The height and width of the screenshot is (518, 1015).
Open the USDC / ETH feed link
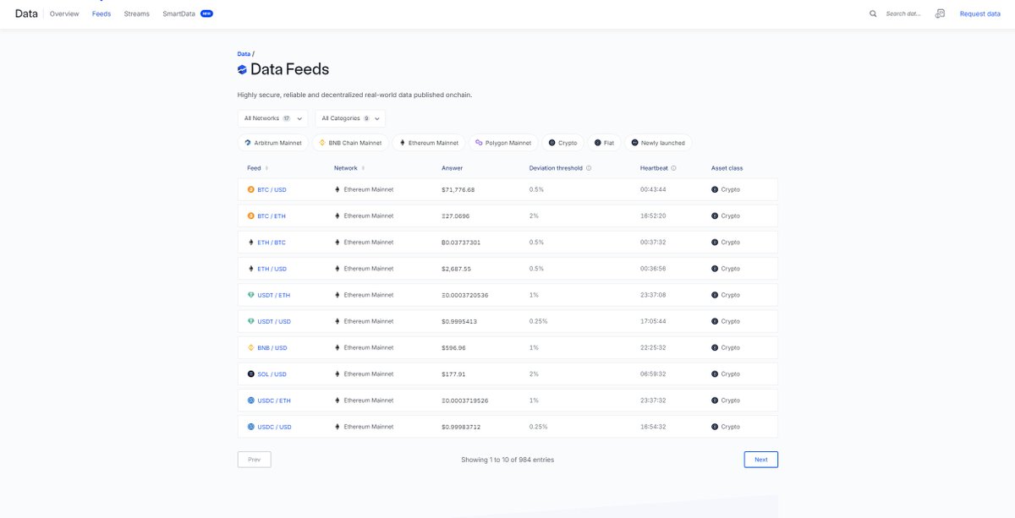[274, 401]
